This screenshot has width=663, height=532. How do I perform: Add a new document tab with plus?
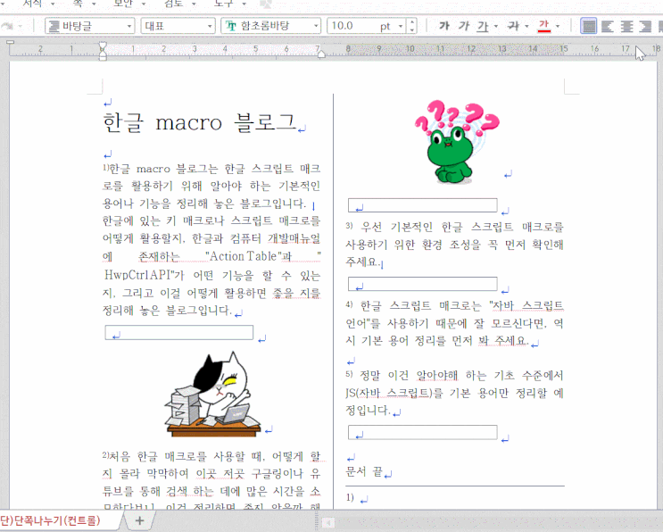click(x=139, y=520)
